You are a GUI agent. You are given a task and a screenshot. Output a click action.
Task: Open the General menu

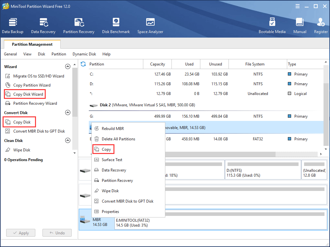tap(10, 54)
